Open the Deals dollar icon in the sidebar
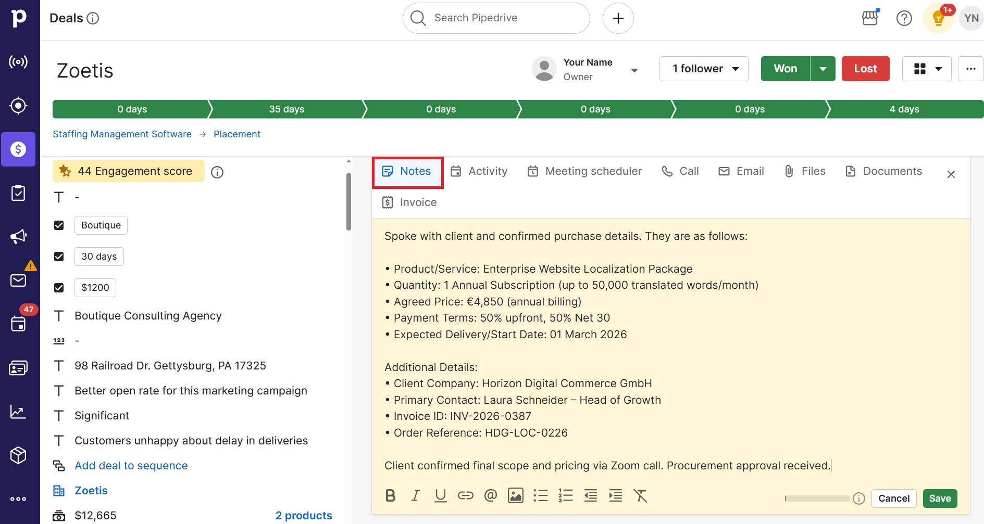 point(18,149)
